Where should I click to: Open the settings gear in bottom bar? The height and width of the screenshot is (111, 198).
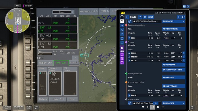(x=158, y=107)
